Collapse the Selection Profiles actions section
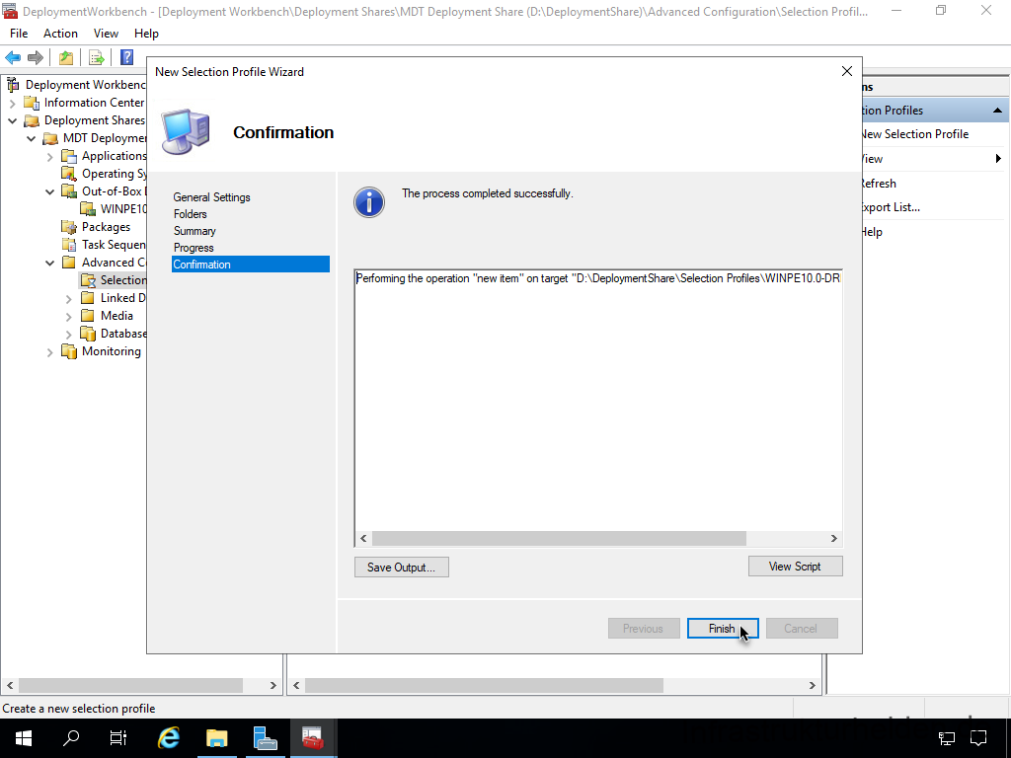This screenshot has width=1011, height=758. [x=997, y=111]
